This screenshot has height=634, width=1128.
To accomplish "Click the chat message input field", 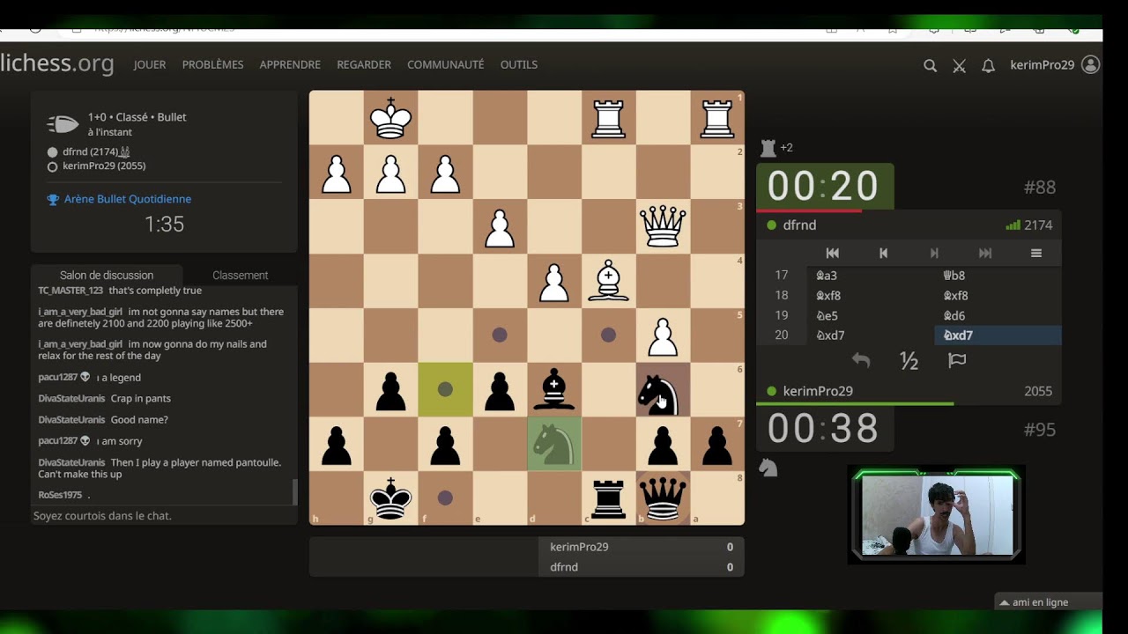I will 163,516.
